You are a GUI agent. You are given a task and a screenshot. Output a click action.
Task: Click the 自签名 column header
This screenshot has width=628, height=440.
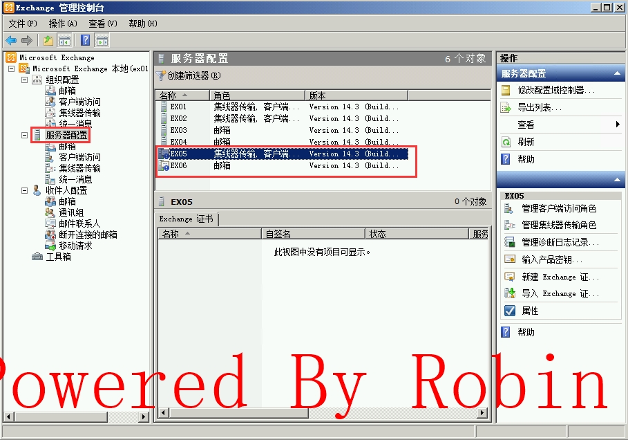[313, 234]
